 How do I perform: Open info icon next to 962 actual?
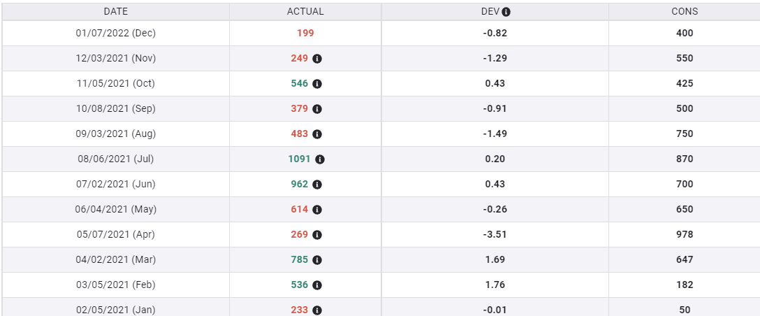click(x=317, y=185)
